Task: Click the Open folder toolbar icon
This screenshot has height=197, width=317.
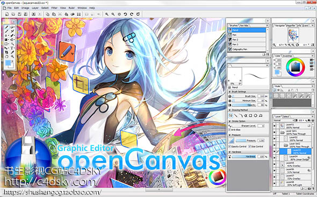Action: tap(13, 14)
